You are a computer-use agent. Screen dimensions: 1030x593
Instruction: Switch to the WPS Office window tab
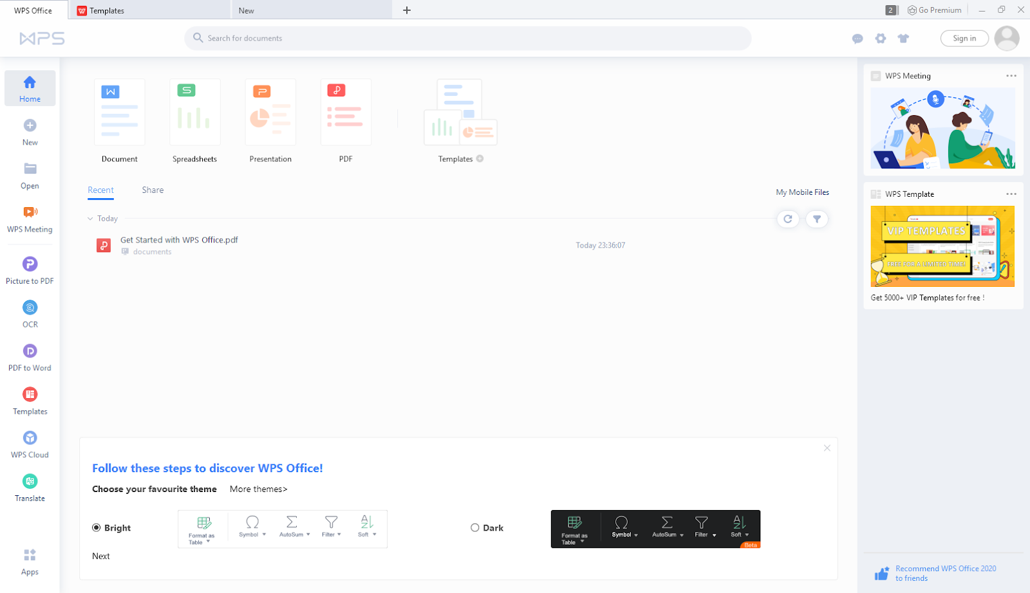pos(33,10)
